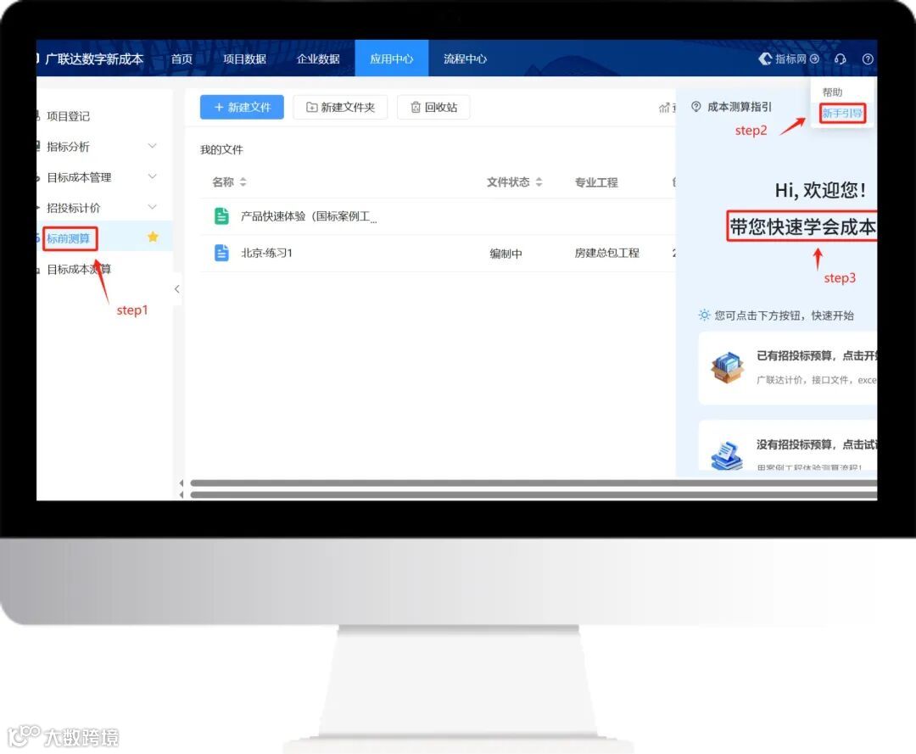
Task: Click the chart icon beside 回收站
Action: coord(664,108)
